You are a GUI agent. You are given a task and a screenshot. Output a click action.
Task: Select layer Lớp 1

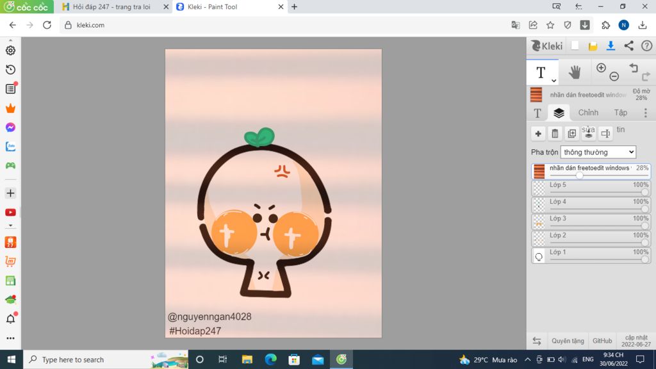click(x=591, y=255)
